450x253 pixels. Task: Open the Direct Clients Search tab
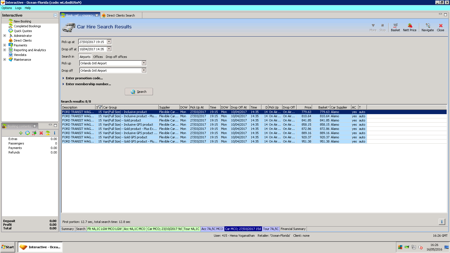click(x=121, y=15)
